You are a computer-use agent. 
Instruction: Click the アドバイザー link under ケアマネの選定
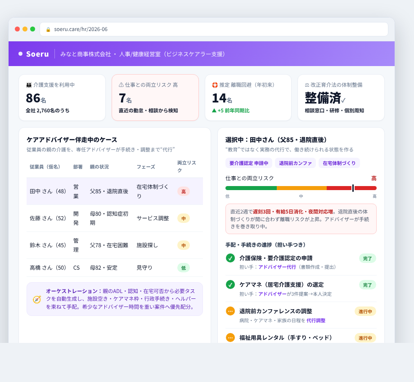coord(273,294)
